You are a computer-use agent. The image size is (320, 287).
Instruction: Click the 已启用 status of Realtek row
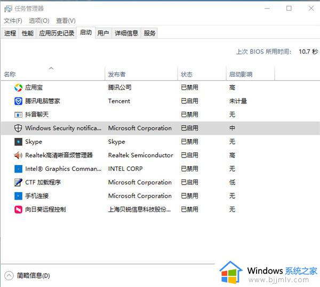[x=189, y=155]
